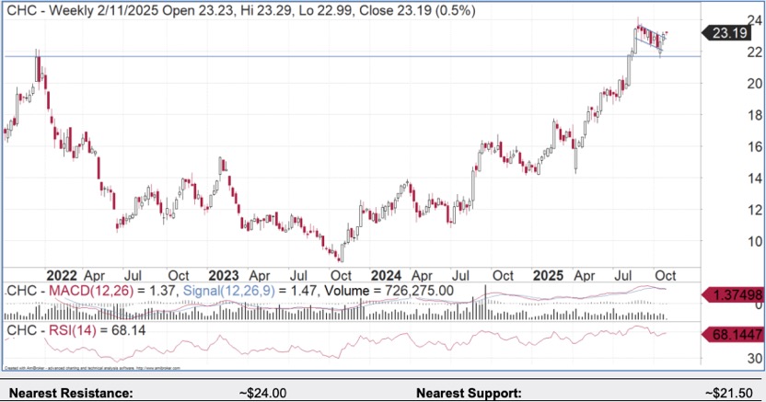Click the Volume = 726,275.00 label

point(382,292)
